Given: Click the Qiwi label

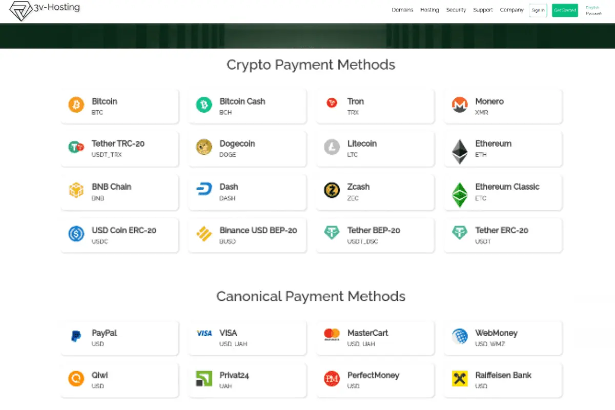Looking at the screenshot, I should [100, 375].
